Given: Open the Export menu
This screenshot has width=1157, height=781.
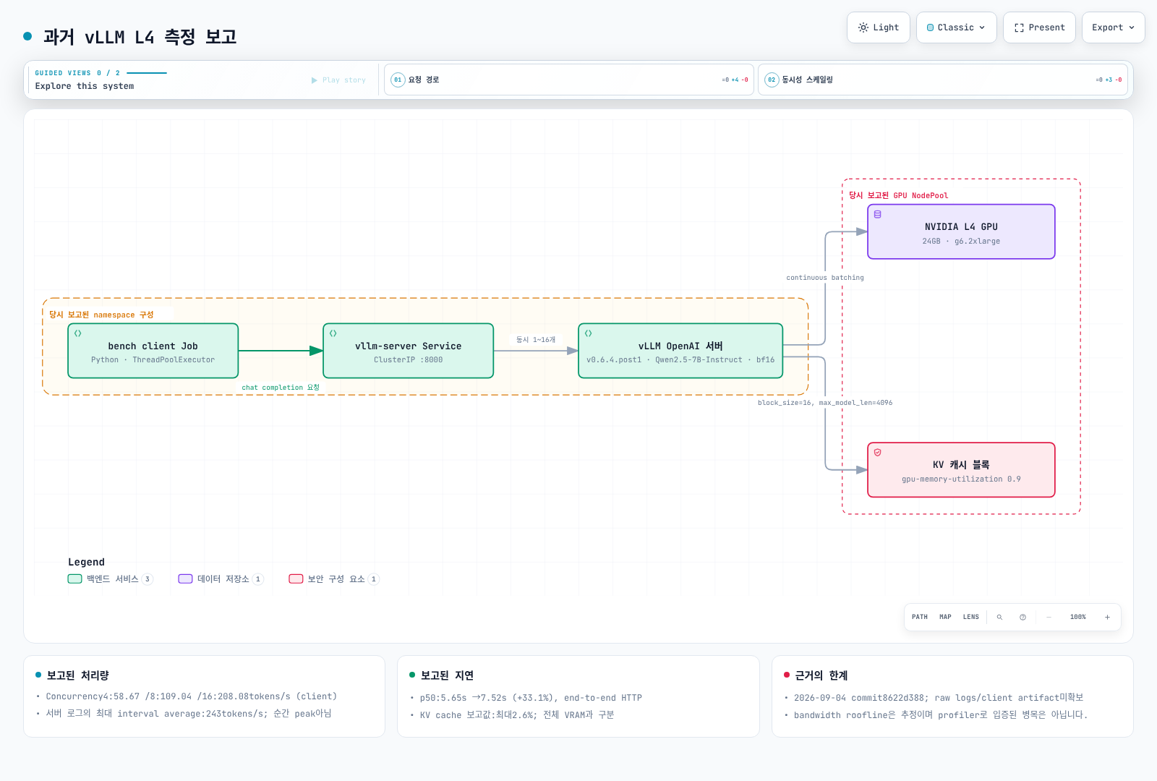Looking at the screenshot, I should click(1113, 27).
